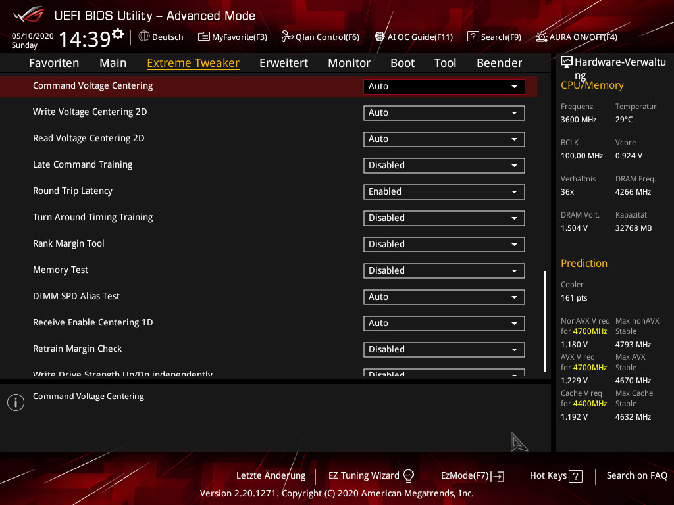Click Letzte Änderung button
The height and width of the screenshot is (505, 674).
271,476
